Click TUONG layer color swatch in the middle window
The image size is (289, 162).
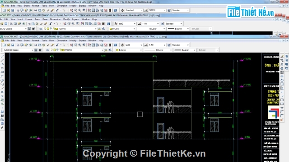pos(56,29)
